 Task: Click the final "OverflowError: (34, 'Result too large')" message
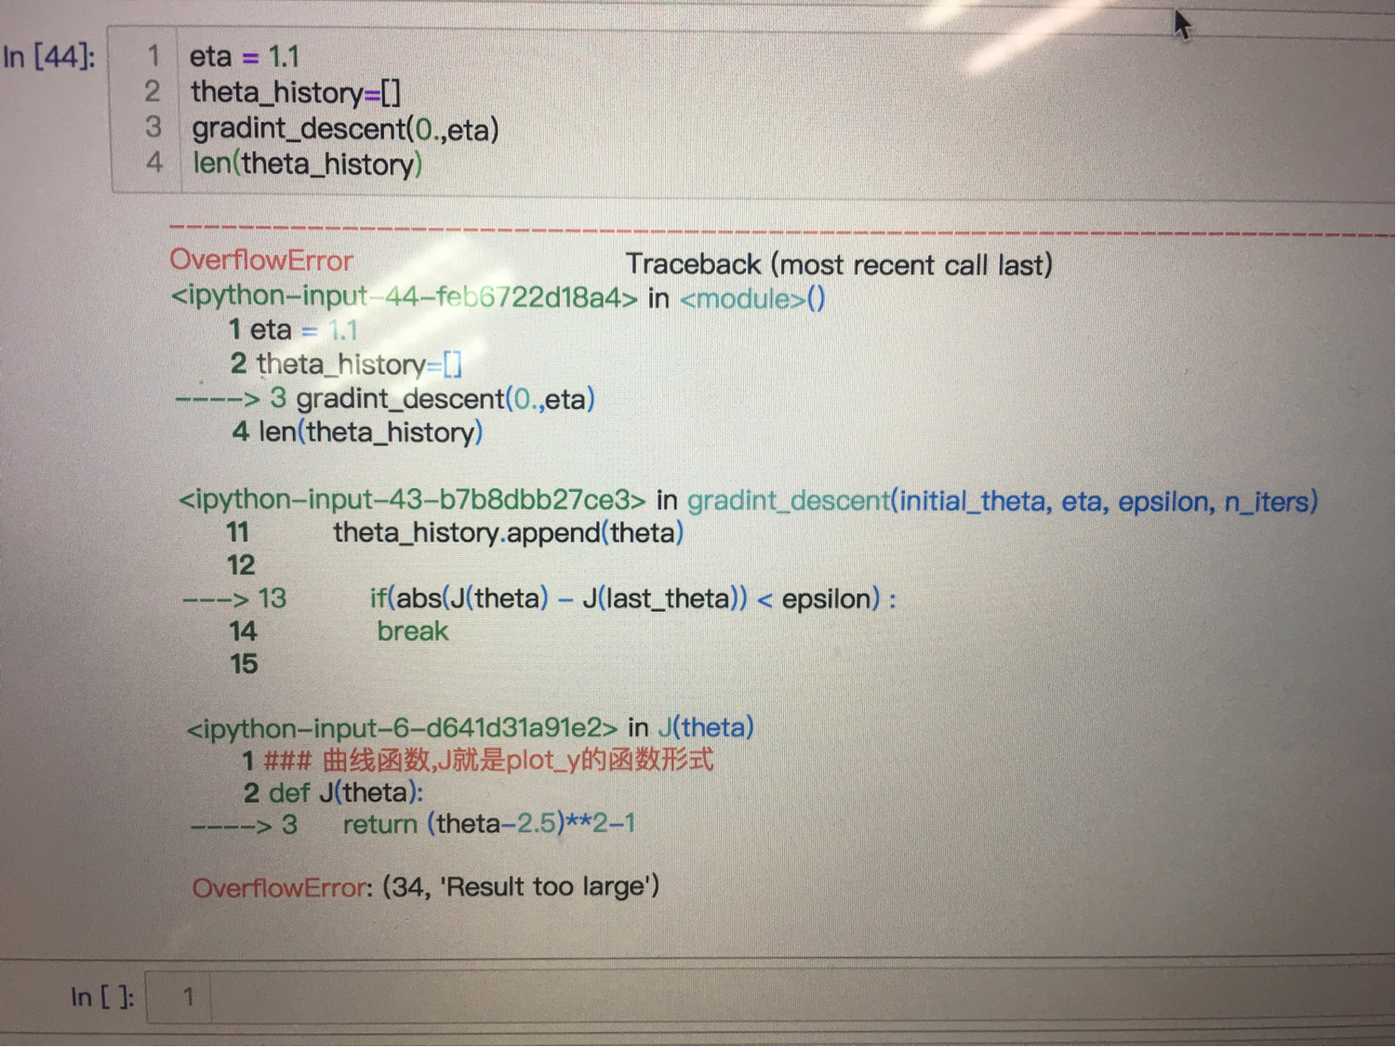pyautogui.click(x=426, y=887)
